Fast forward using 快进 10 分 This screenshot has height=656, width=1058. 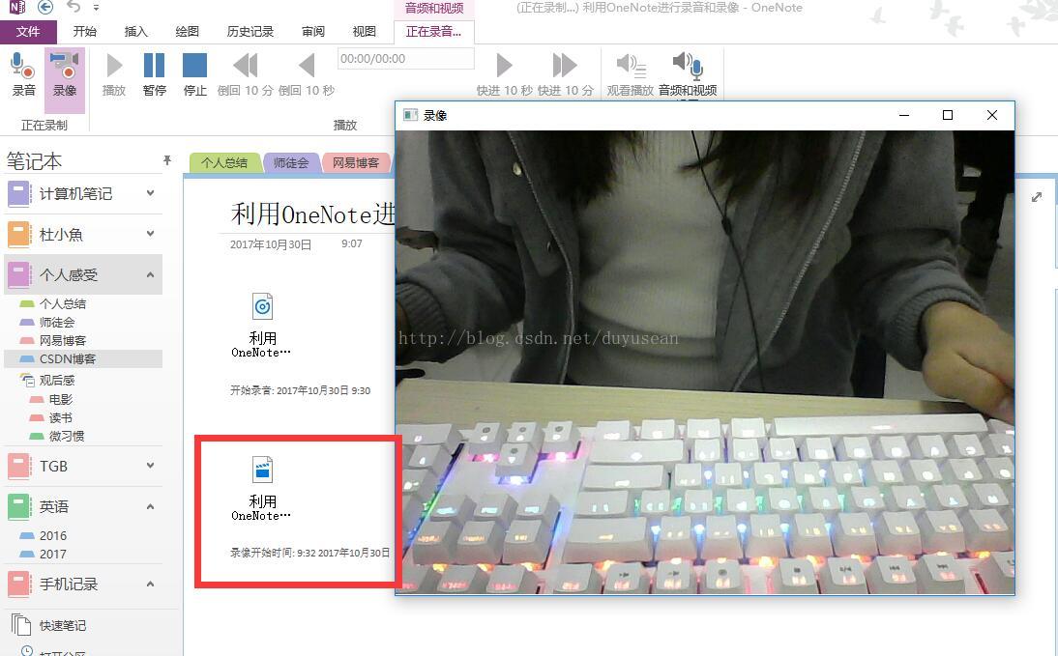pos(565,74)
